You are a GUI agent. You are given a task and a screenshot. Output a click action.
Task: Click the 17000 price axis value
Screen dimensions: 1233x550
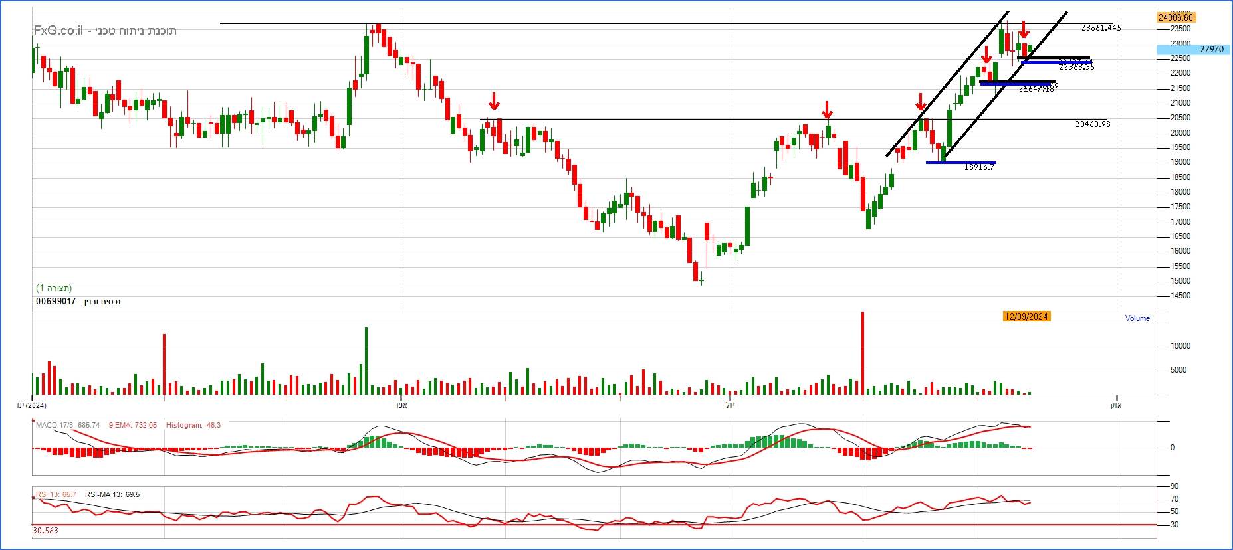[1180, 222]
